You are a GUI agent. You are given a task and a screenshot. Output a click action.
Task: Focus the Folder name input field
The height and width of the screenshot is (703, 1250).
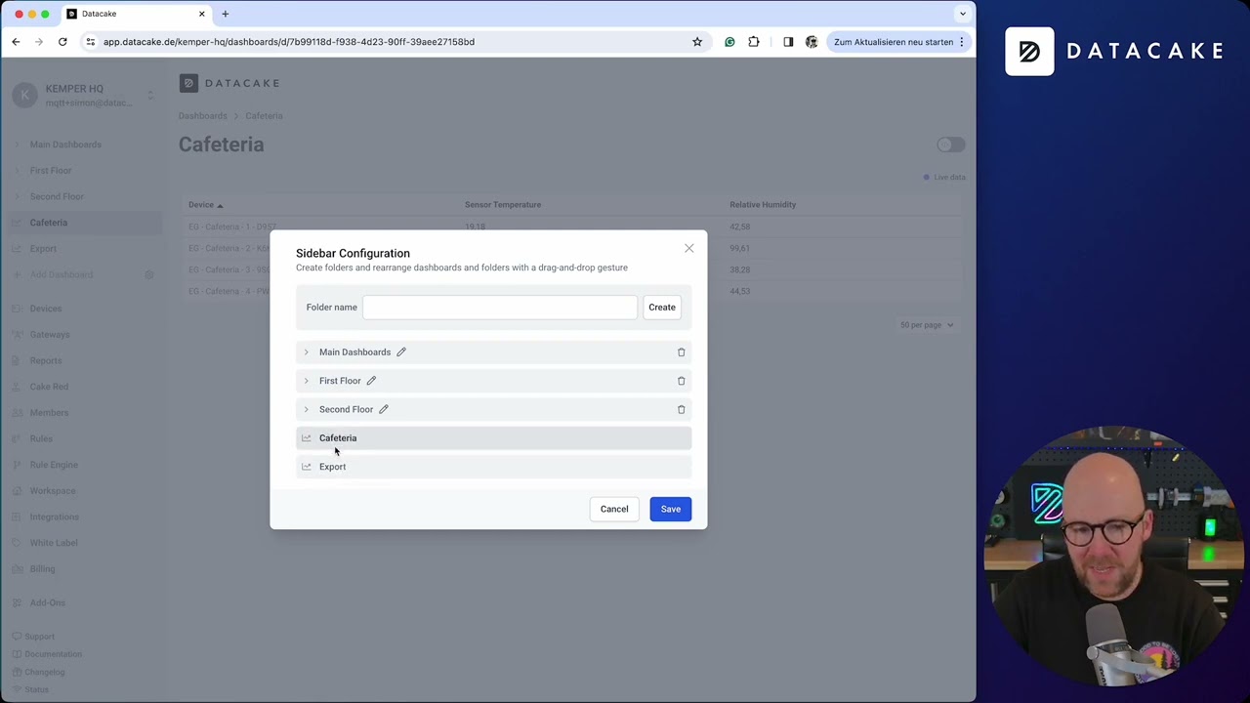click(500, 308)
